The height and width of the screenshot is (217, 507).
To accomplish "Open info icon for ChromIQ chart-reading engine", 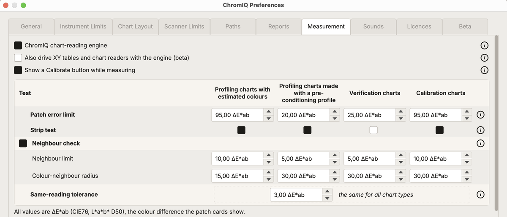I will click(485, 45).
